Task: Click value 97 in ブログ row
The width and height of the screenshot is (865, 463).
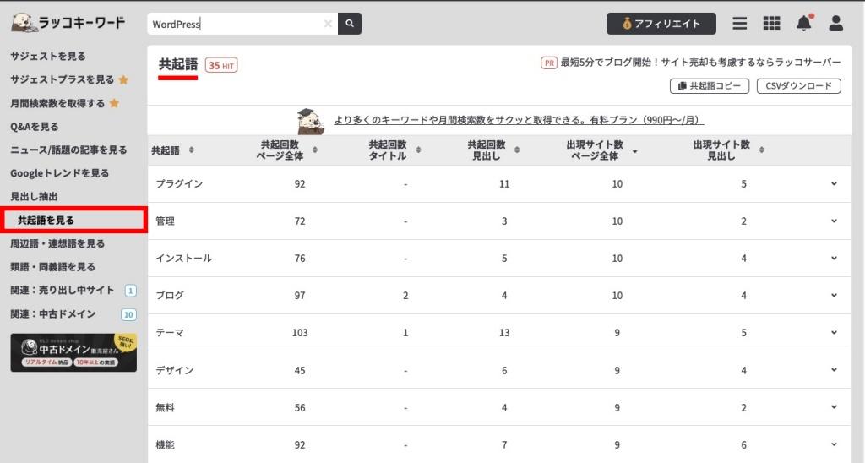Action: click(300, 295)
